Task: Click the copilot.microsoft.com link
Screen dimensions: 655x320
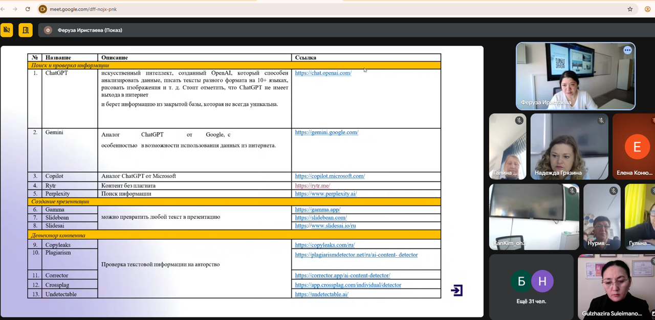Action: tap(330, 176)
